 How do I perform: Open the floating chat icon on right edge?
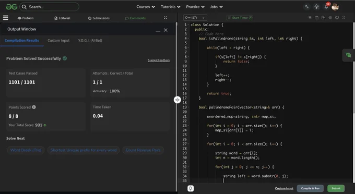[349, 55]
